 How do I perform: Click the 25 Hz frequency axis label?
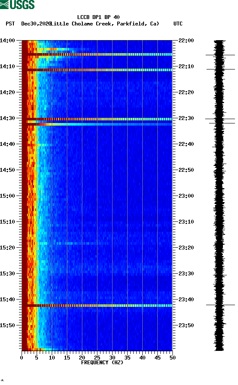tap(97, 358)
